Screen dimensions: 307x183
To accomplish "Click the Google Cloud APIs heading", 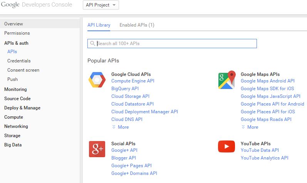I will point(131,74).
